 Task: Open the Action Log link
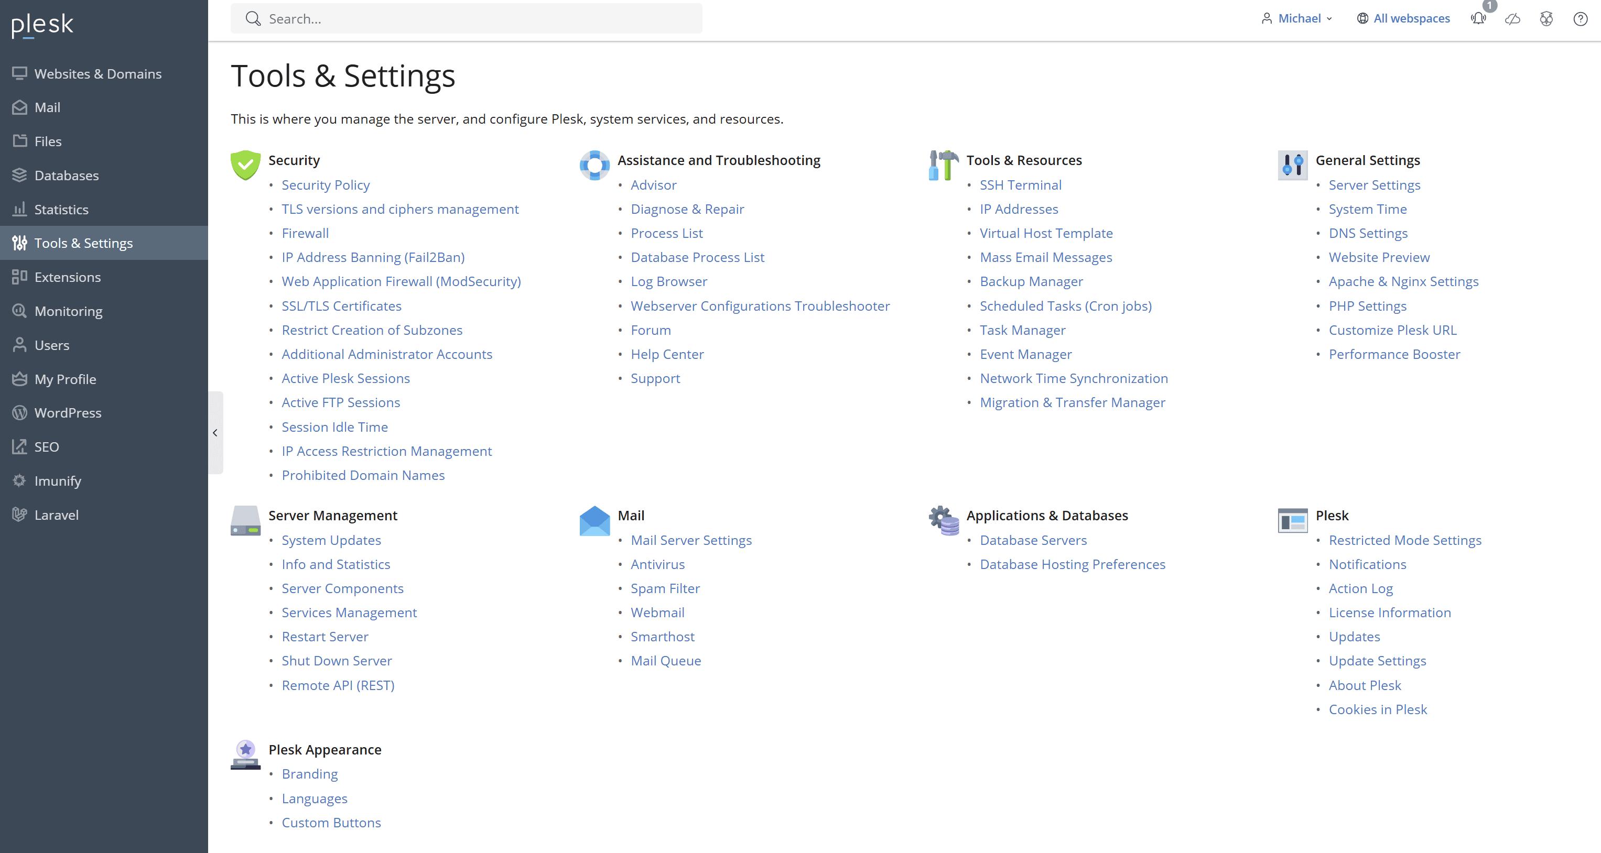point(1360,588)
